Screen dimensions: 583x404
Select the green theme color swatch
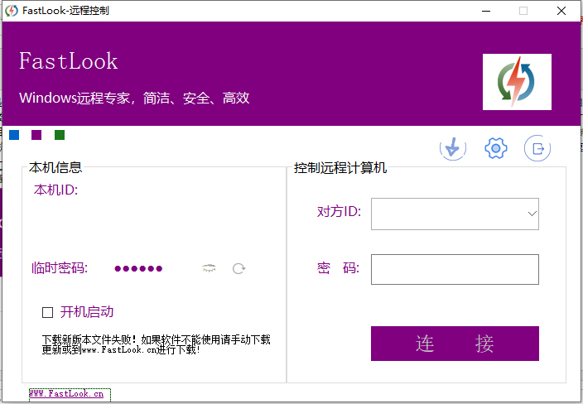[60, 135]
